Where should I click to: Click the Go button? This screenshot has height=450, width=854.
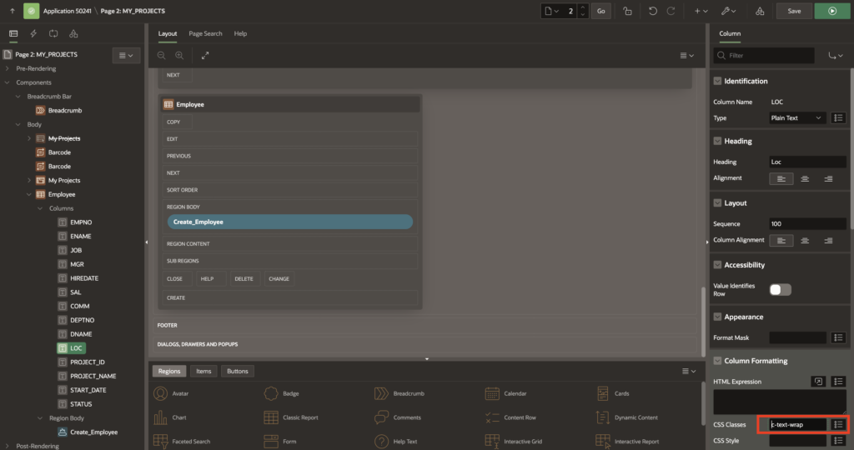point(601,11)
